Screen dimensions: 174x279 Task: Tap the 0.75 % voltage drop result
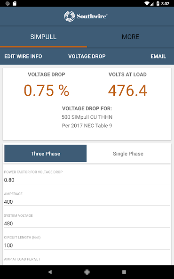click(x=47, y=90)
